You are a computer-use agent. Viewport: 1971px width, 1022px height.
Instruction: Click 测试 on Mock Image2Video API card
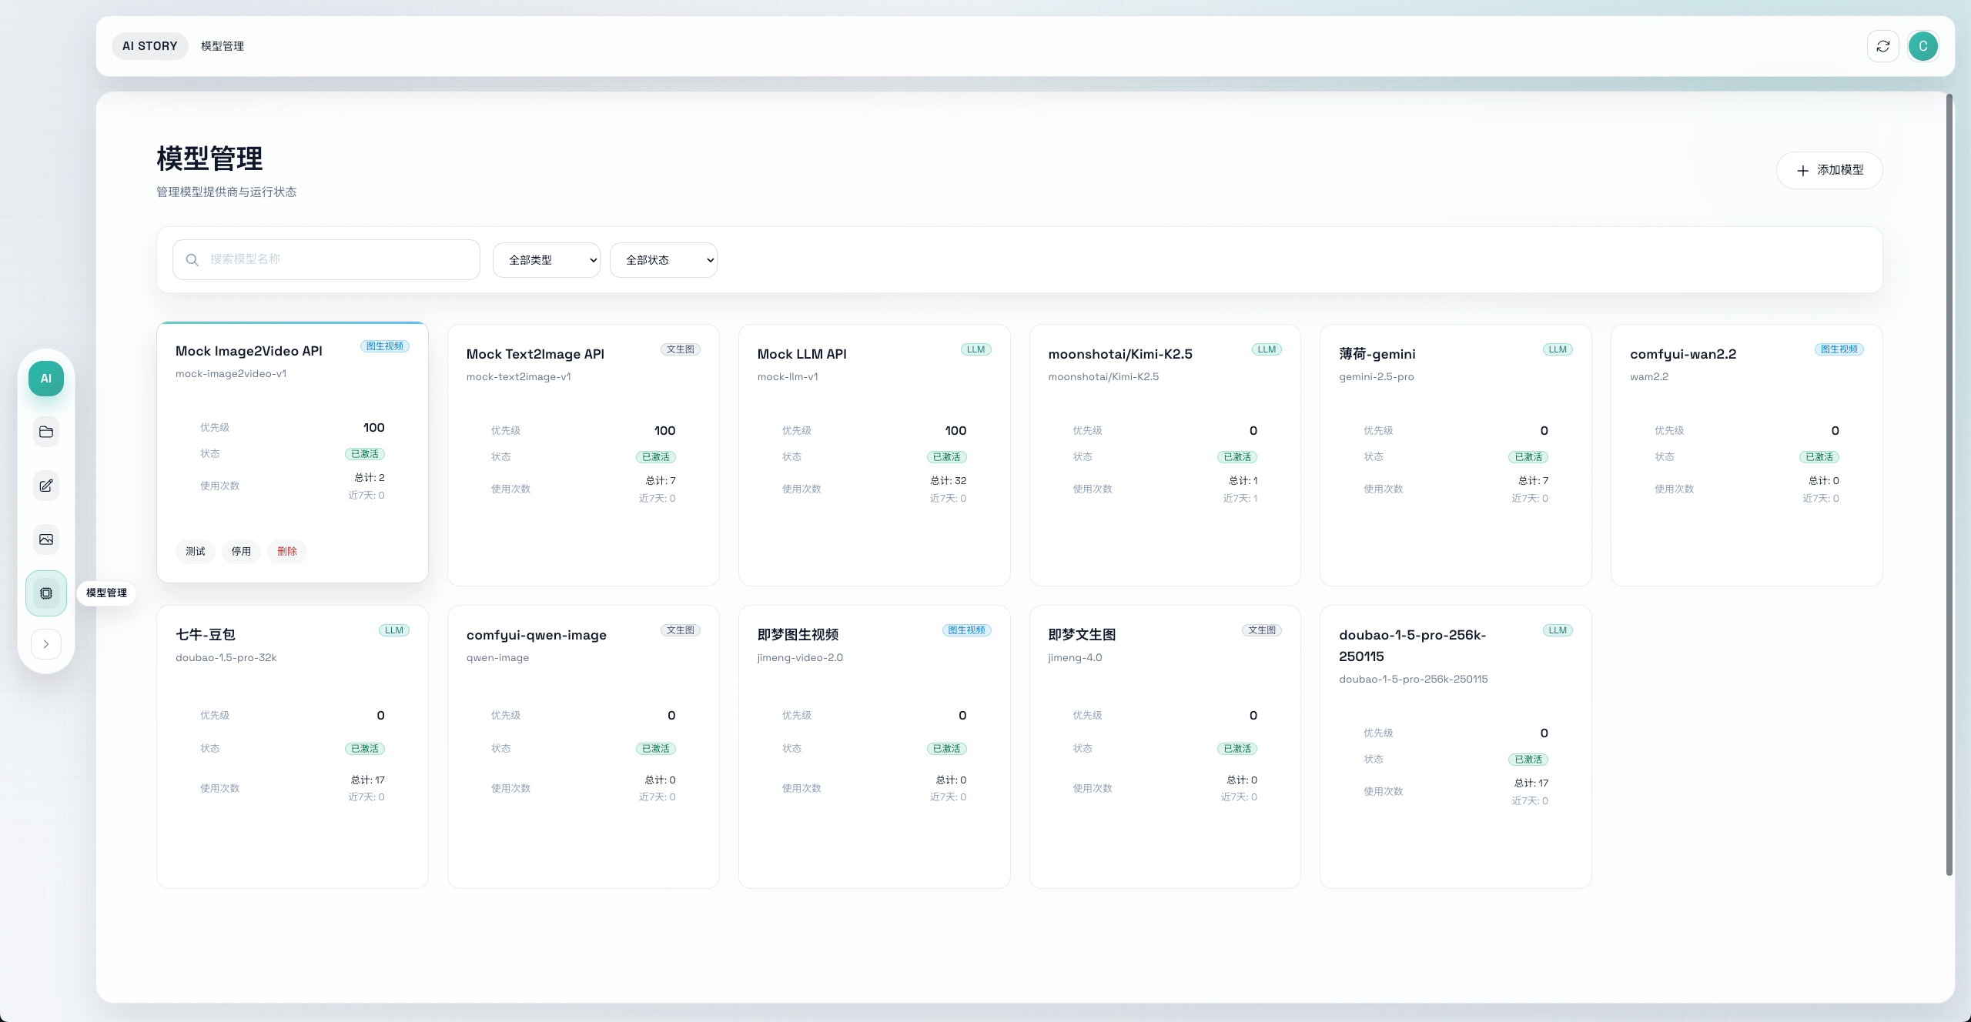[196, 551]
